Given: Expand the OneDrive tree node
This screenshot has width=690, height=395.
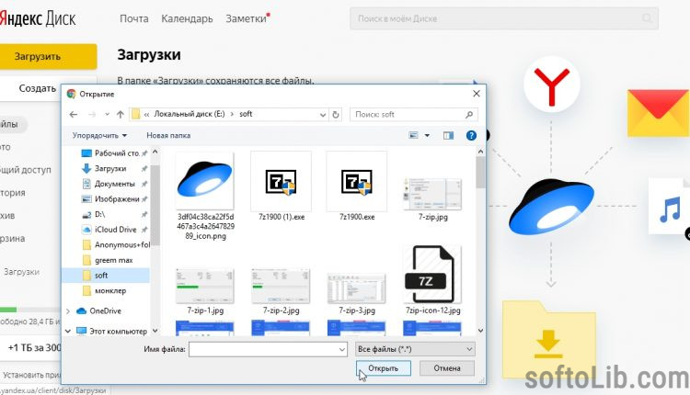Looking at the screenshot, I should pos(68,311).
